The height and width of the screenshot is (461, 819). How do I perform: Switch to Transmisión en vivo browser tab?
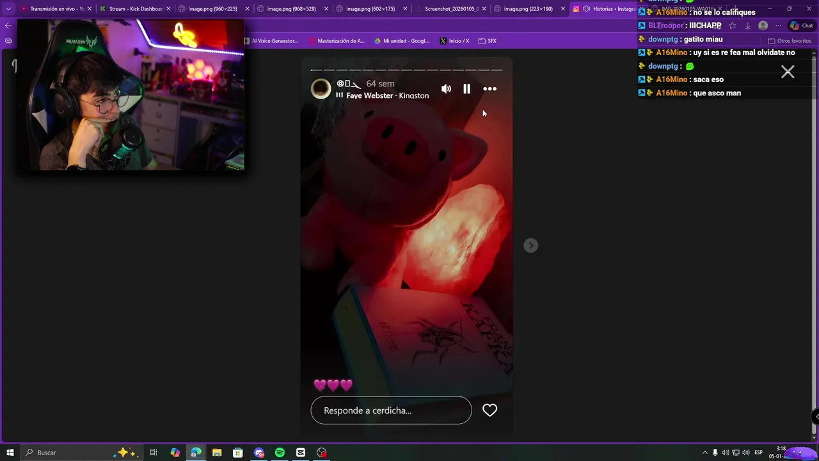point(57,9)
